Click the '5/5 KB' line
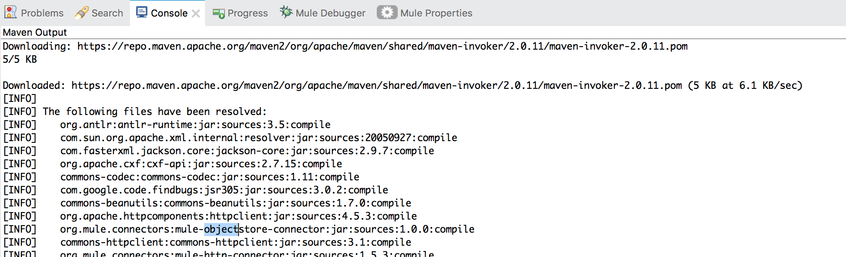The height and width of the screenshot is (257, 846). click(20, 59)
